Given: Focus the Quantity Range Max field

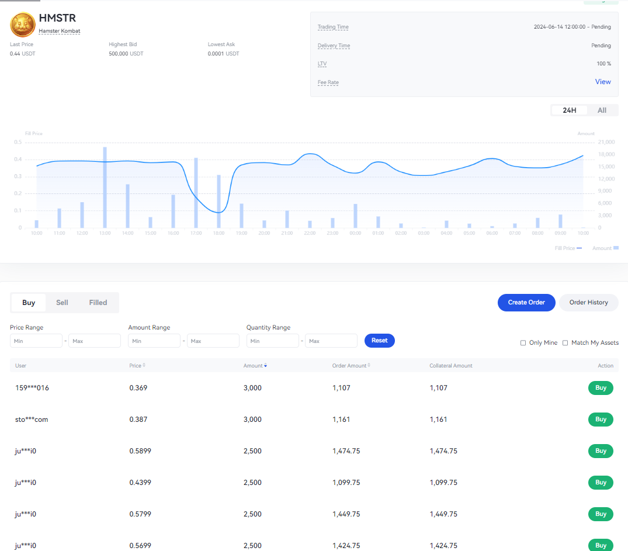Looking at the screenshot, I should [x=331, y=341].
